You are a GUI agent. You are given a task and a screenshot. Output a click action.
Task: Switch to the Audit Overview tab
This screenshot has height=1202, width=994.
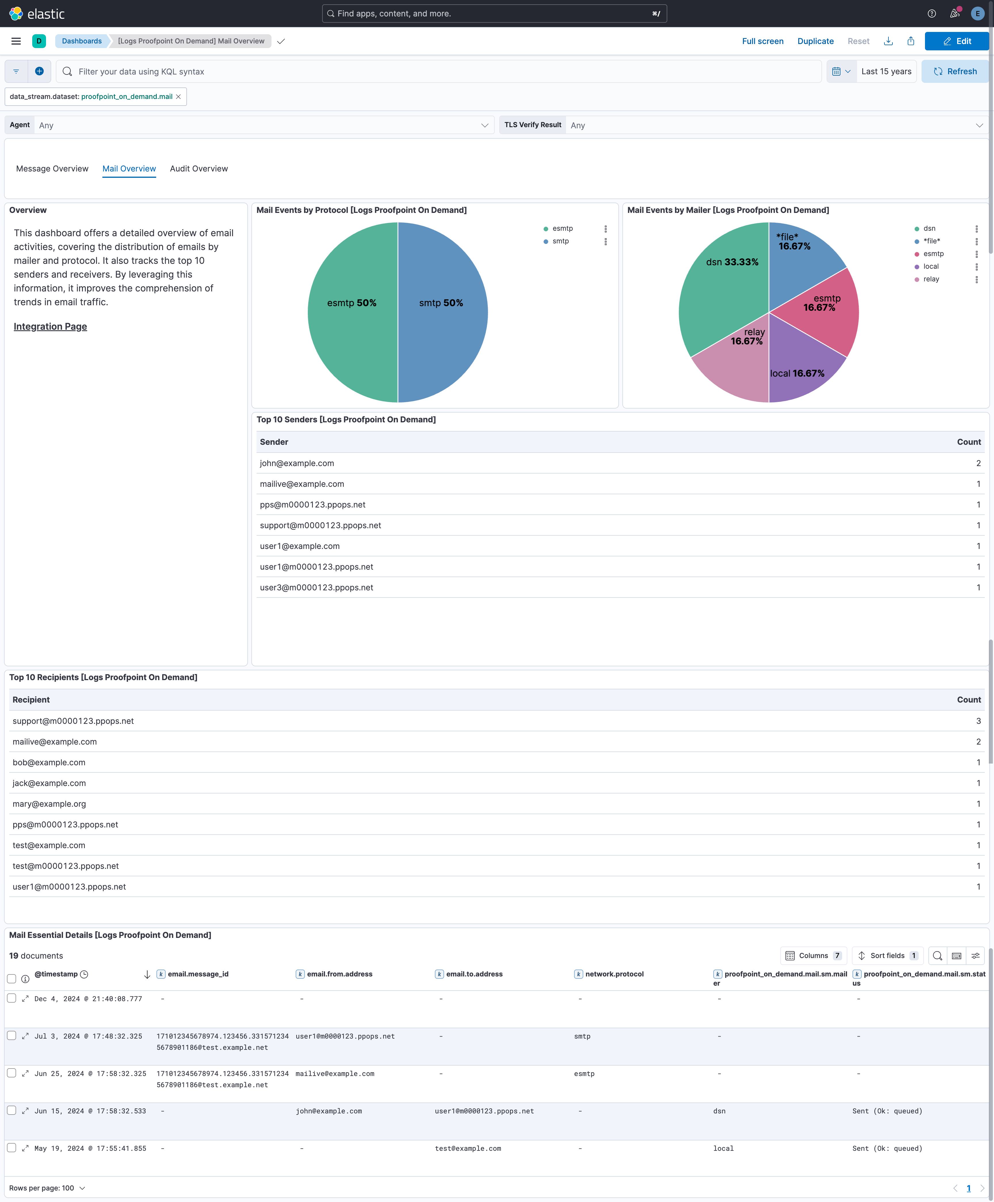(x=199, y=168)
